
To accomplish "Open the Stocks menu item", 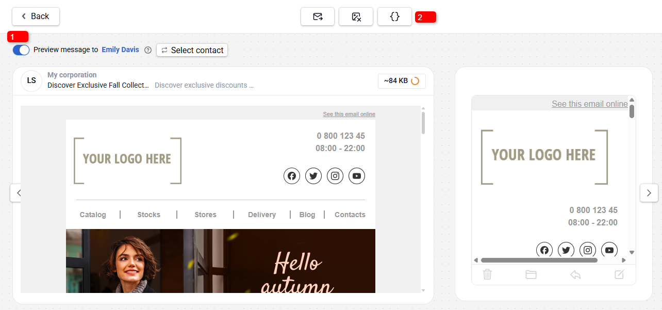I will pos(149,215).
